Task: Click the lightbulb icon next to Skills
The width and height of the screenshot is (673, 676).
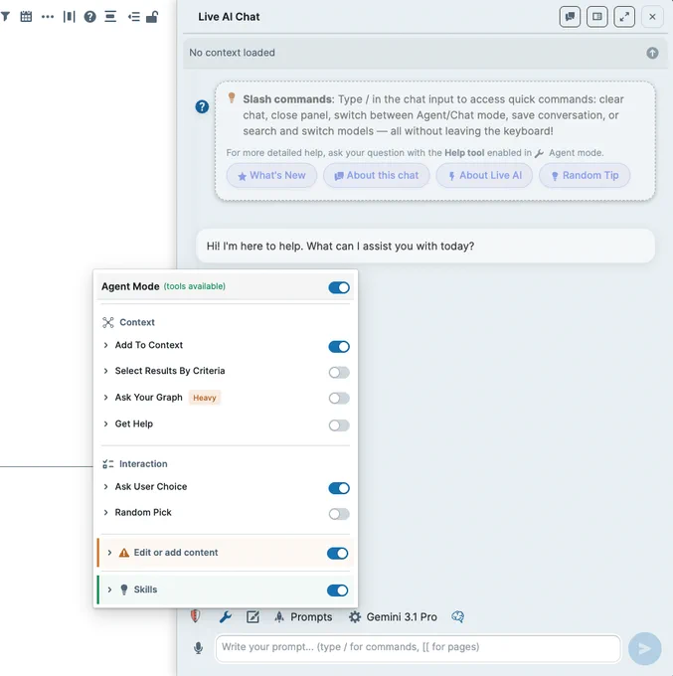Action: click(124, 590)
